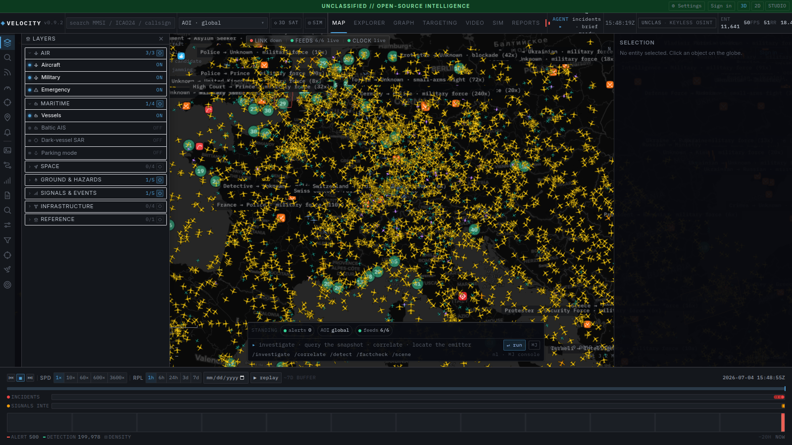Click the blue timeline scrubber bar

[396, 389]
